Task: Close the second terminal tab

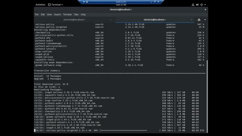Action: tap(191, 20)
